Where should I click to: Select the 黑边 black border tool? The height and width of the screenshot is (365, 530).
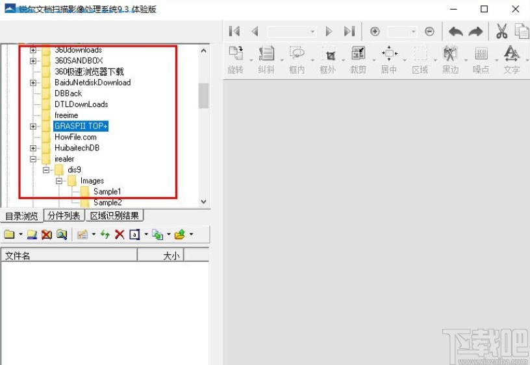(x=450, y=60)
